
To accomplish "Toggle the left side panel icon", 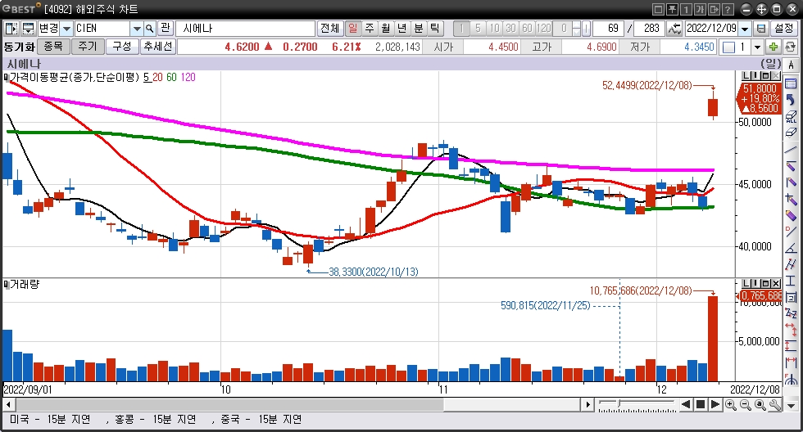I will pyautogui.click(x=11, y=28).
